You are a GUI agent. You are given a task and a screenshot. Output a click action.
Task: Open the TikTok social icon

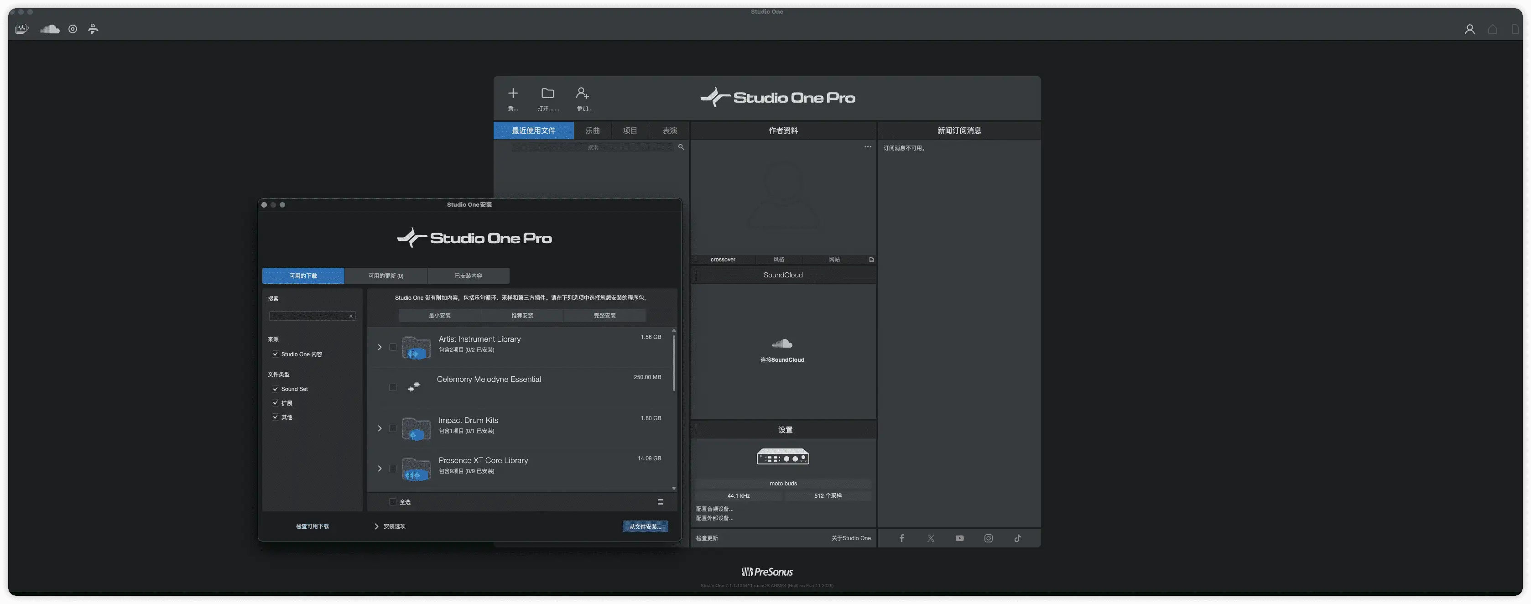(x=1017, y=538)
